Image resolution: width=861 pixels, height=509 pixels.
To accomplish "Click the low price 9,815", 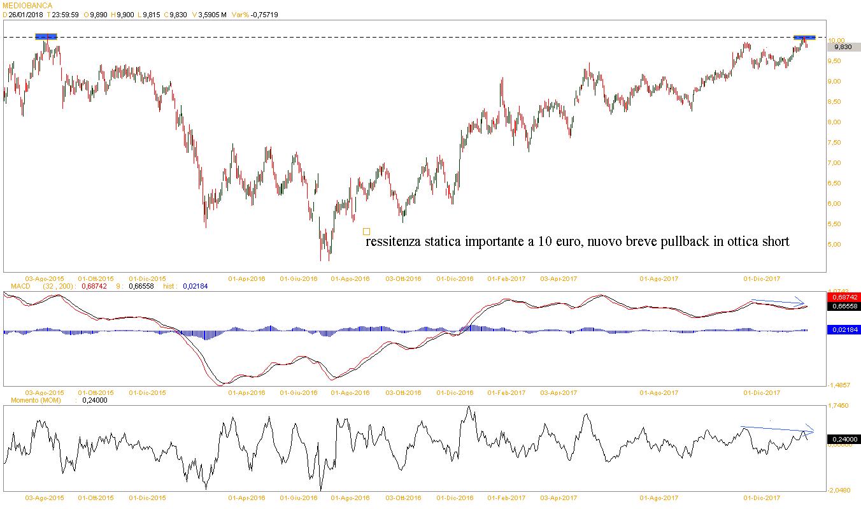I will coord(151,15).
